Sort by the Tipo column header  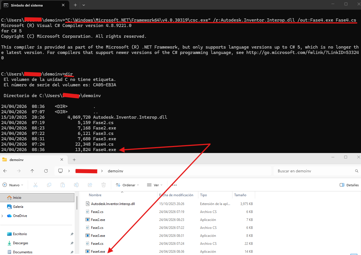(x=203, y=195)
